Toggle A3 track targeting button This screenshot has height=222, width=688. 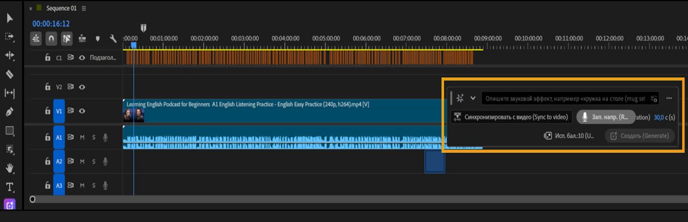tap(59, 185)
